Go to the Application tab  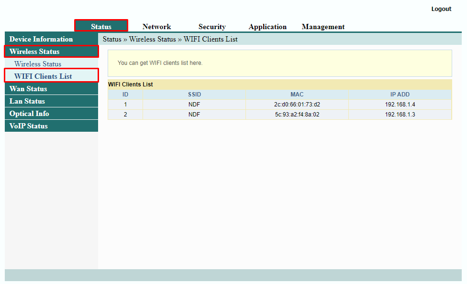pos(267,27)
